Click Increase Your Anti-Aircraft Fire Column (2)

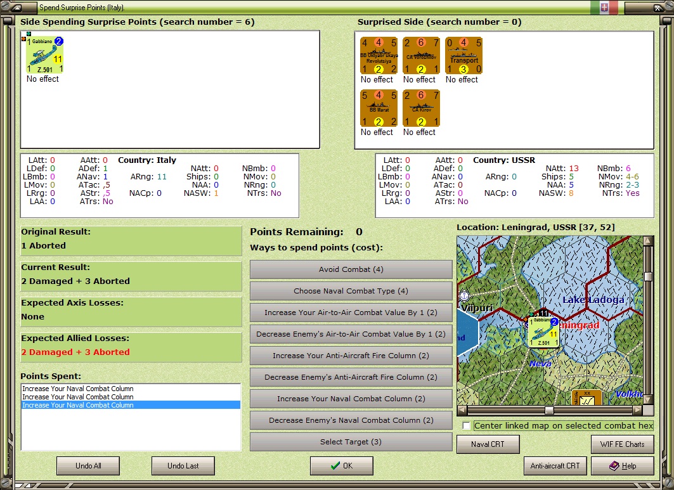point(351,356)
